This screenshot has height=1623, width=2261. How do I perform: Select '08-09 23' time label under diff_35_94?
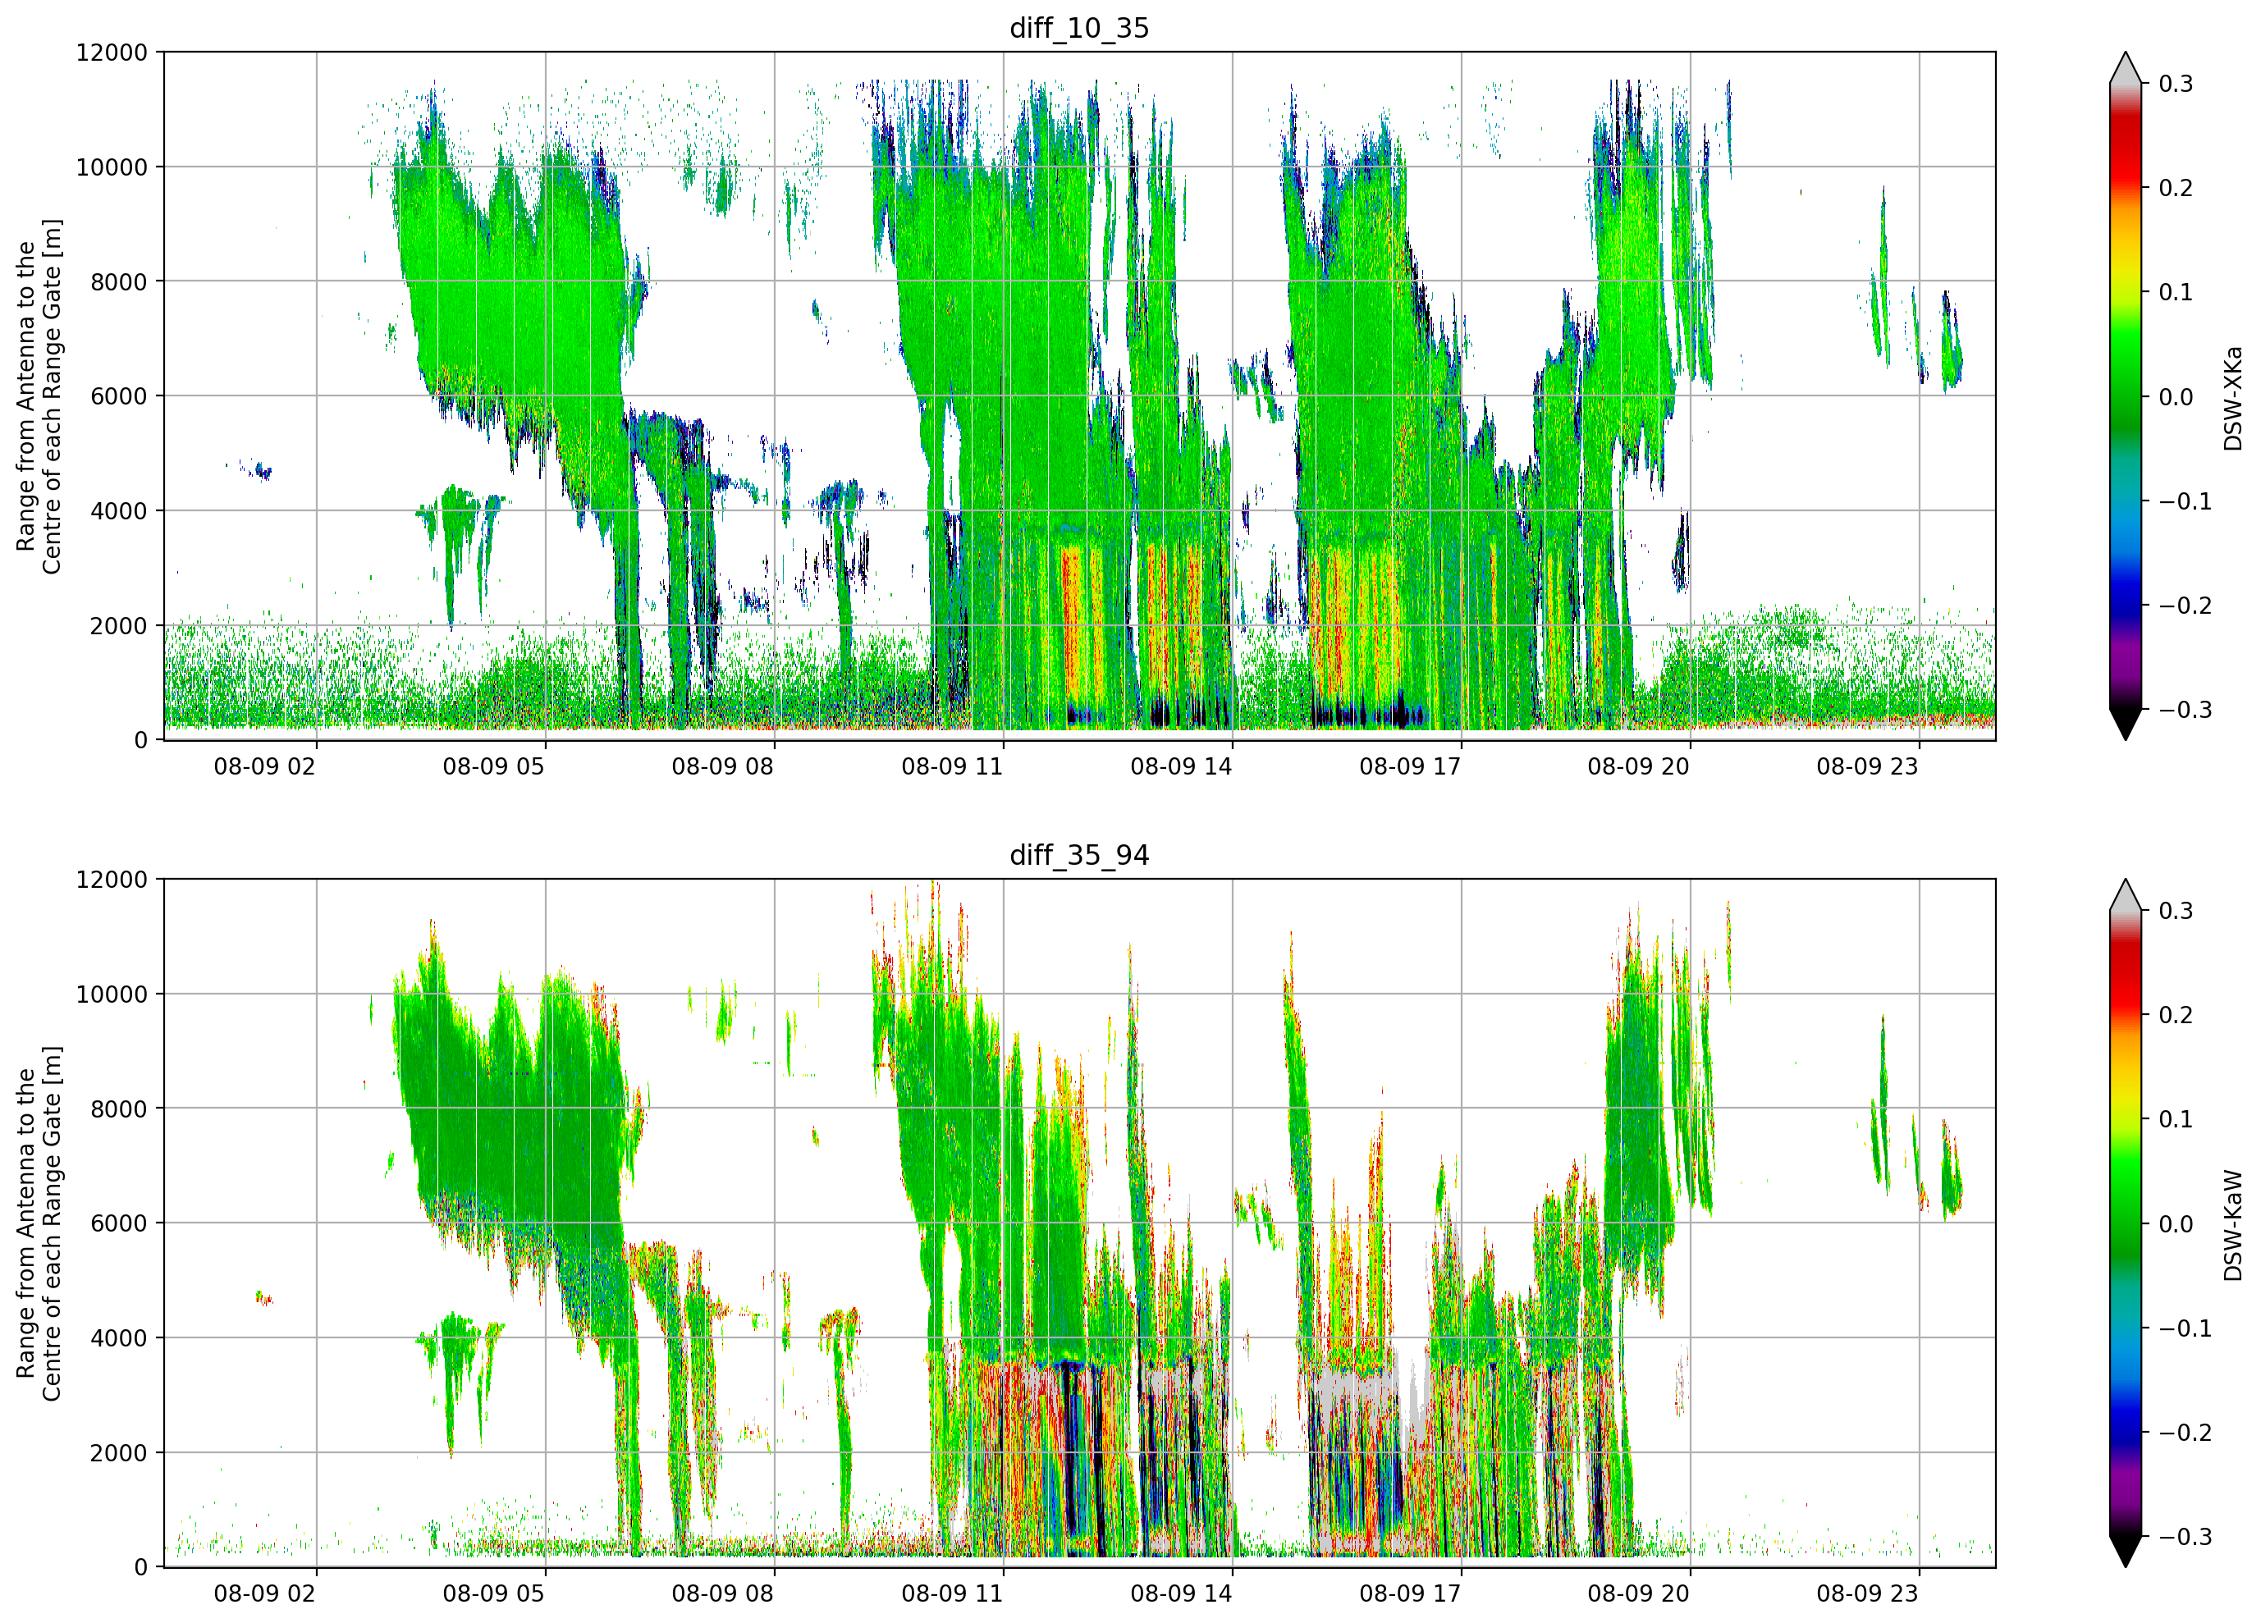(1867, 1594)
